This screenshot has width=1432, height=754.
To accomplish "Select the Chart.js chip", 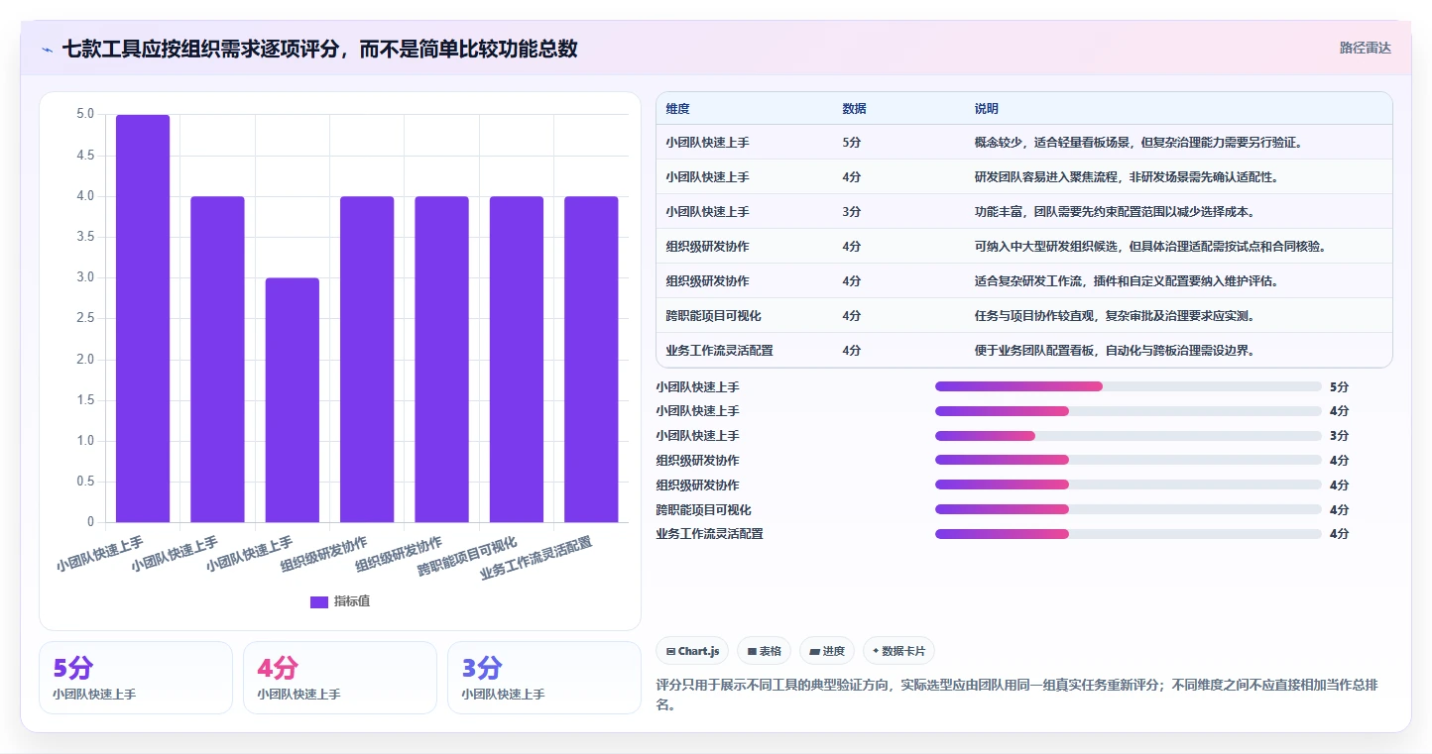I will tap(692, 651).
